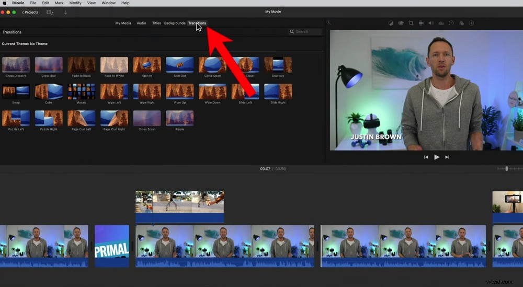Screen dimensions: 523x287
Task: Click the transitions Search field
Action: (305, 32)
